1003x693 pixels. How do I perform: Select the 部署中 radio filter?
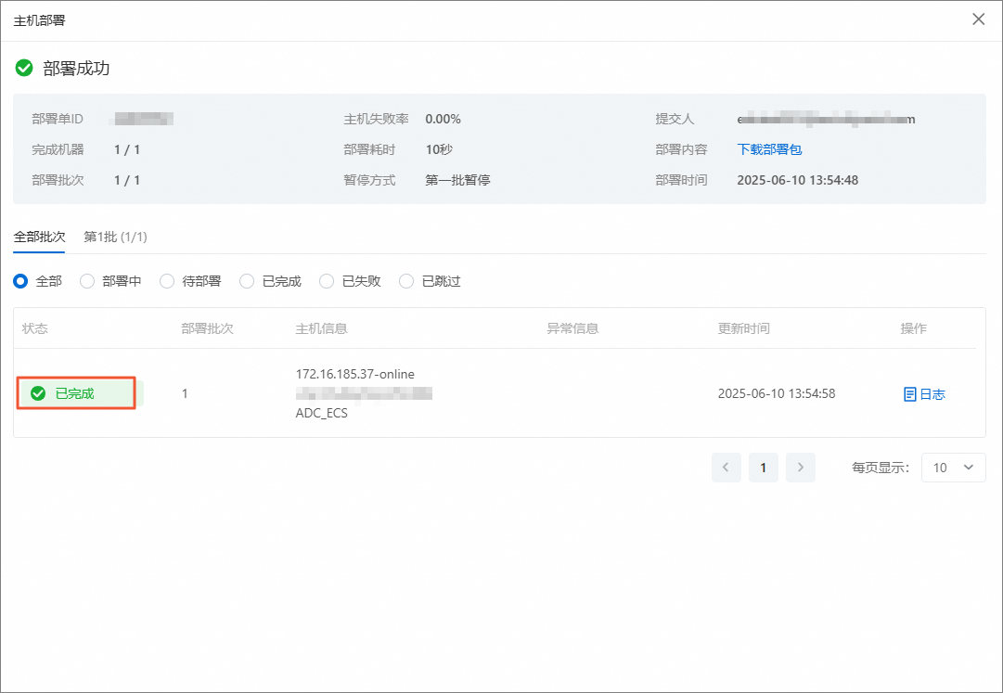(x=87, y=281)
